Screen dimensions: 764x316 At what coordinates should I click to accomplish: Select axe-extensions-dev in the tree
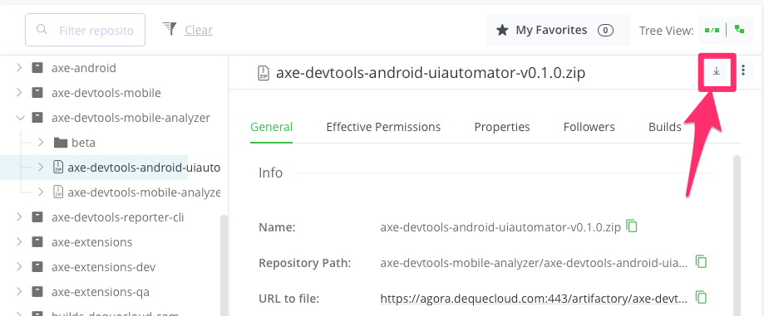(x=103, y=267)
